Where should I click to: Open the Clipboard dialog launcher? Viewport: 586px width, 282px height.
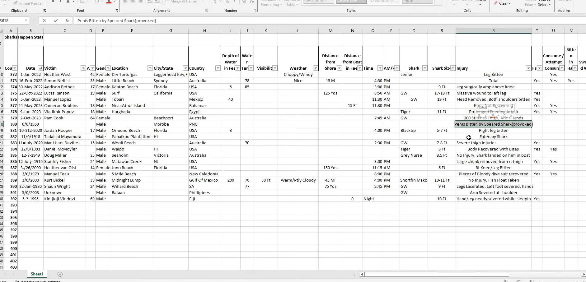[45, 11]
